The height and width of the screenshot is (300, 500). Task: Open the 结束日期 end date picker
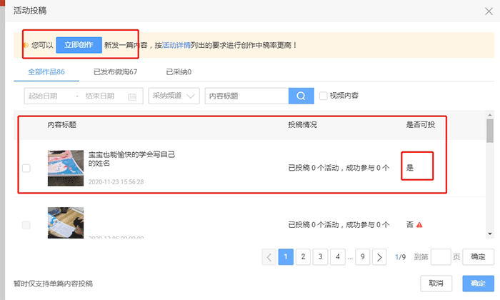[101, 96]
